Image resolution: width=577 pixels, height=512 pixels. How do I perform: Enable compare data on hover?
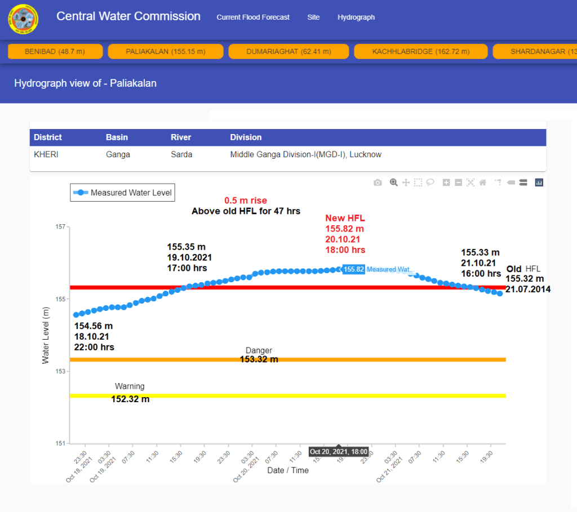pos(523,182)
